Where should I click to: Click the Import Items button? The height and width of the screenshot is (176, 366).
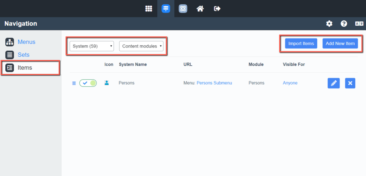click(x=301, y=44)
